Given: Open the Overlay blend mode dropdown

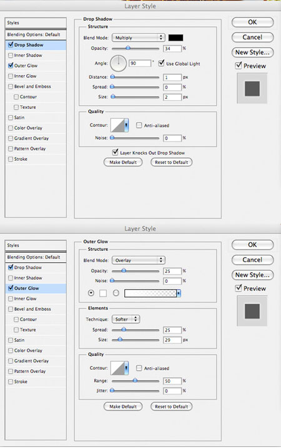Looking at the screenshot, I should tap(139, 260).
